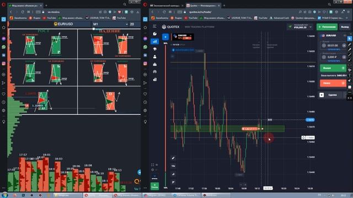
Task: Click the Trades button in Quotex panel
Action: pyautogui.click(x=332, y=95)
